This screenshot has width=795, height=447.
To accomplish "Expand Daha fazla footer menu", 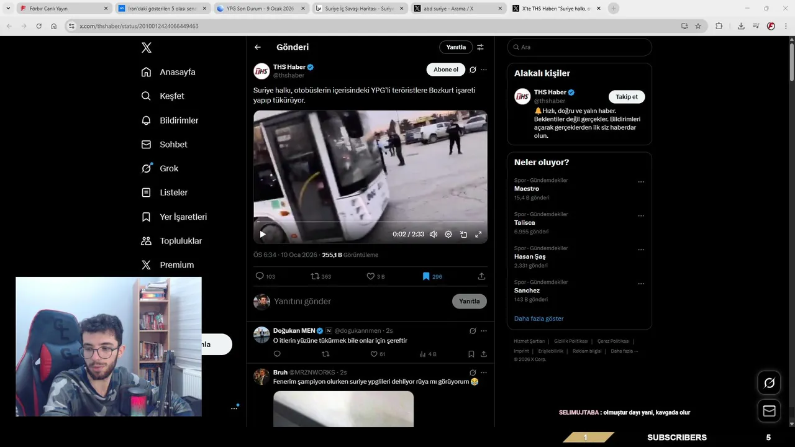I will pyautogui.click(x=624, y=351).
